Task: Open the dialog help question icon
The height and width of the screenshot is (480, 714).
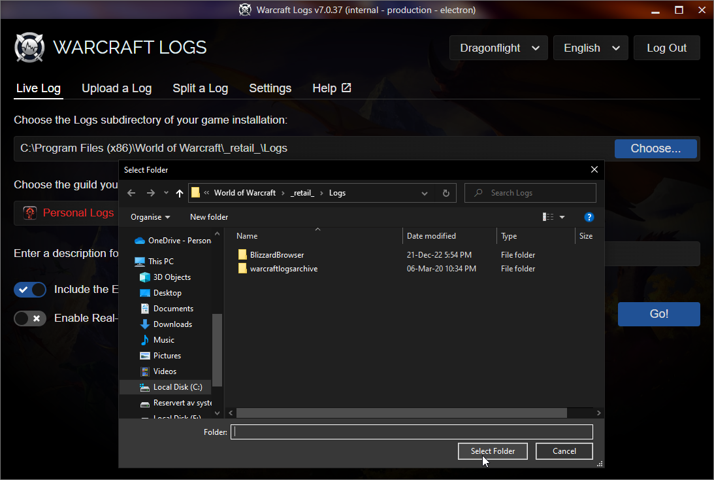Action: (x=589, y=216)
